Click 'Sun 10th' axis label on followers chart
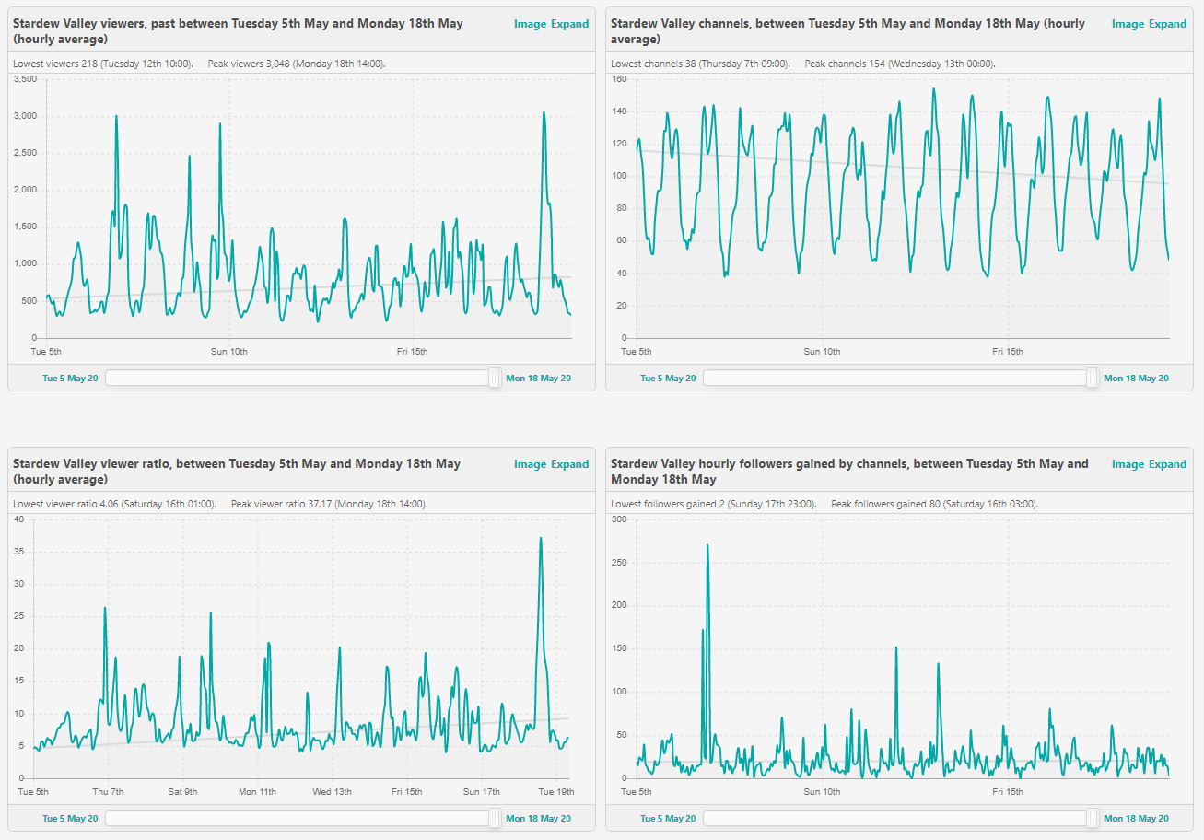 tap(823, 791)
